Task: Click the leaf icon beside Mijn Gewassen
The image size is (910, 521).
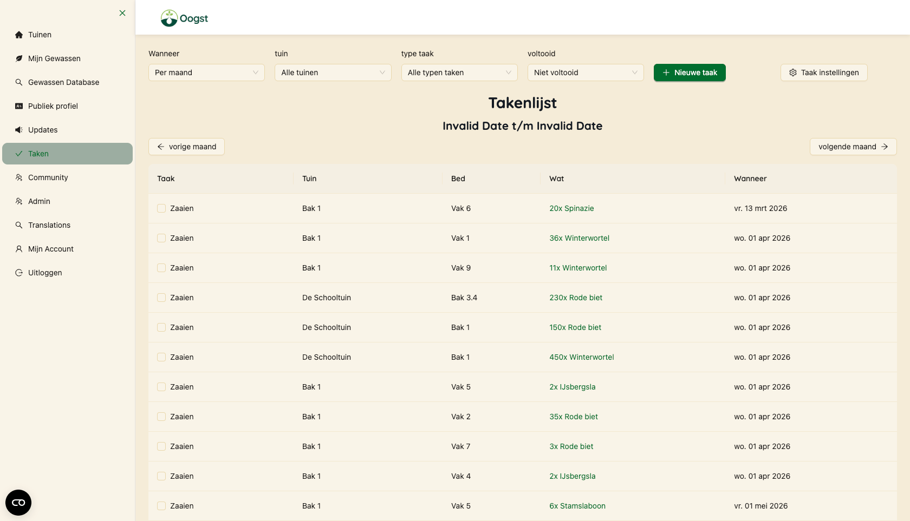Action: click(x=19, y=58)
